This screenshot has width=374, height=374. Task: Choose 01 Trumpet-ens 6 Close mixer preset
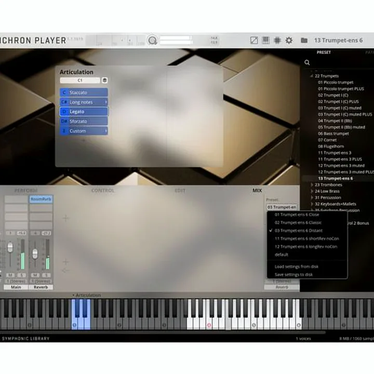(x=297, y=215)
